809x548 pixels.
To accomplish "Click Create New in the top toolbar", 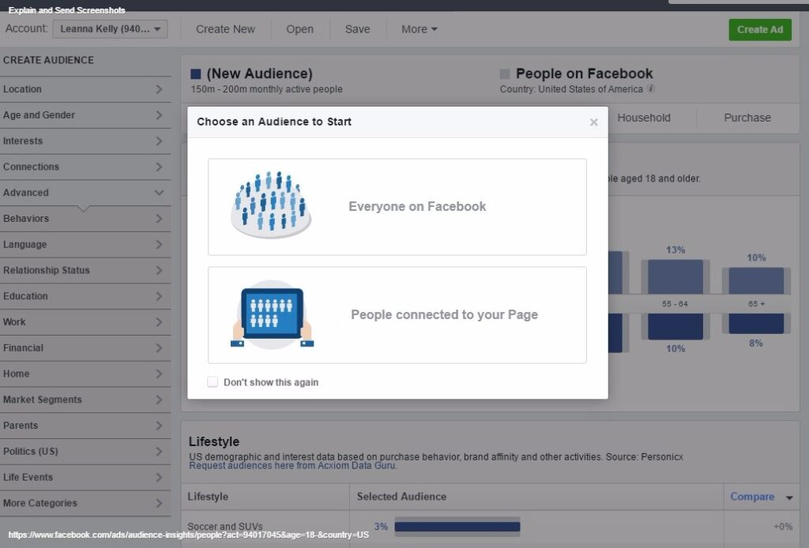I will pos(225,29).
